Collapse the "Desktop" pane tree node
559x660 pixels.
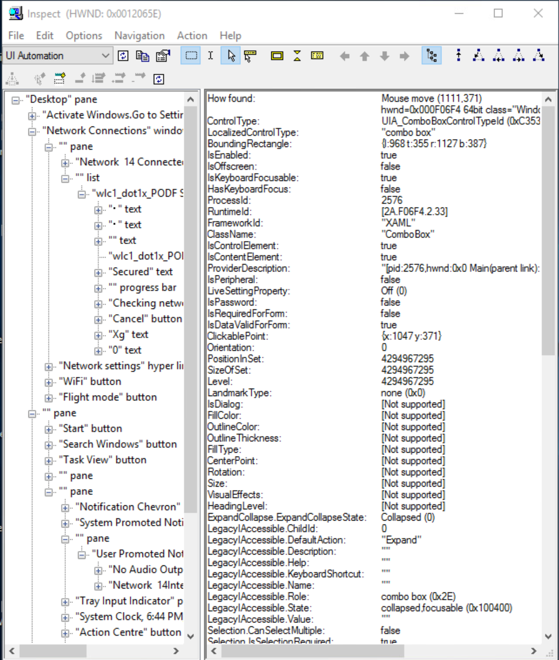point(16,100)
